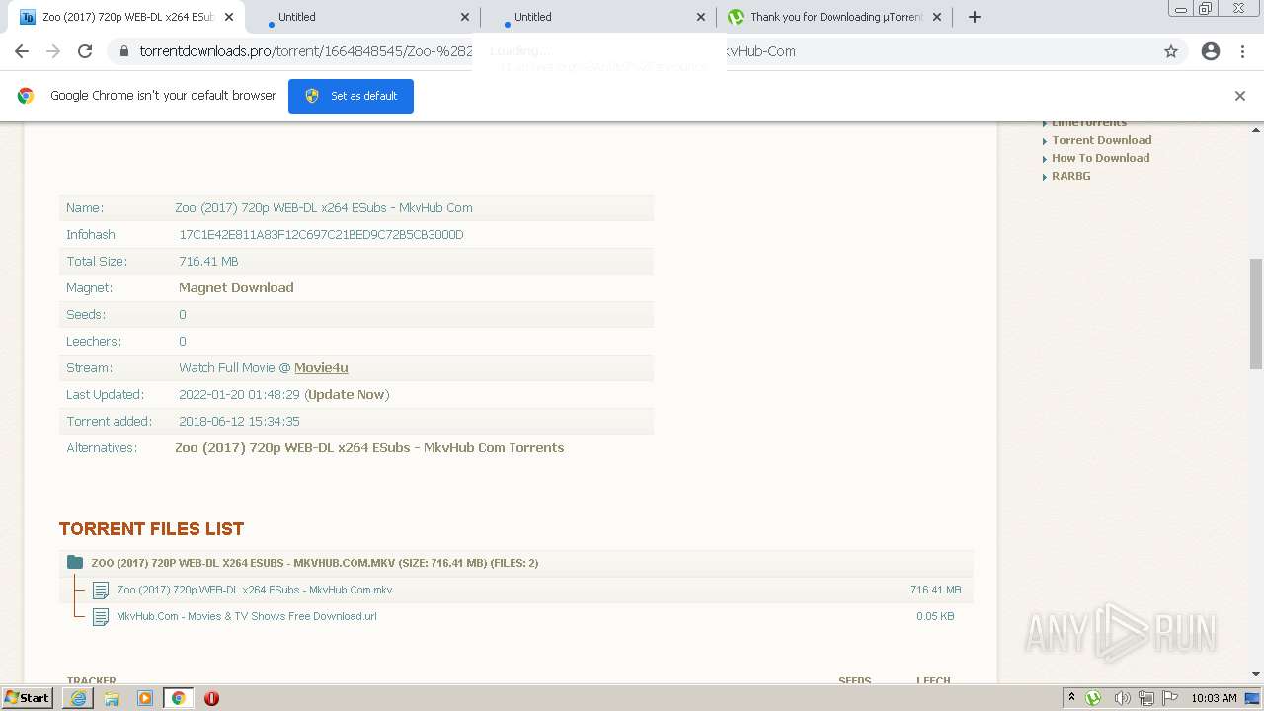Click the Magnet Download link
The height and width of the screenshot is (711, 1264).
pyautogui.click(x=236, y=288)
